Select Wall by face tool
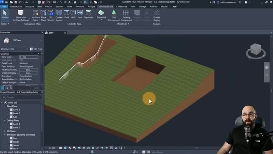Viewport: 273px width, 154px height. pyautogui.click(x=73, y=14)
